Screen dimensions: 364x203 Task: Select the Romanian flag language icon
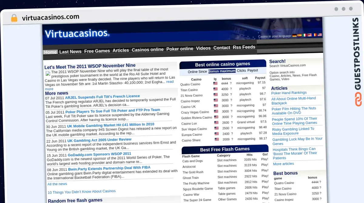click(315, 35)
